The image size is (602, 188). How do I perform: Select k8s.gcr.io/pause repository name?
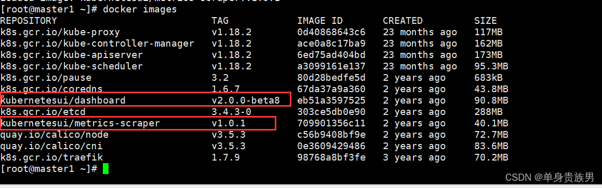[x=46, y=78]
